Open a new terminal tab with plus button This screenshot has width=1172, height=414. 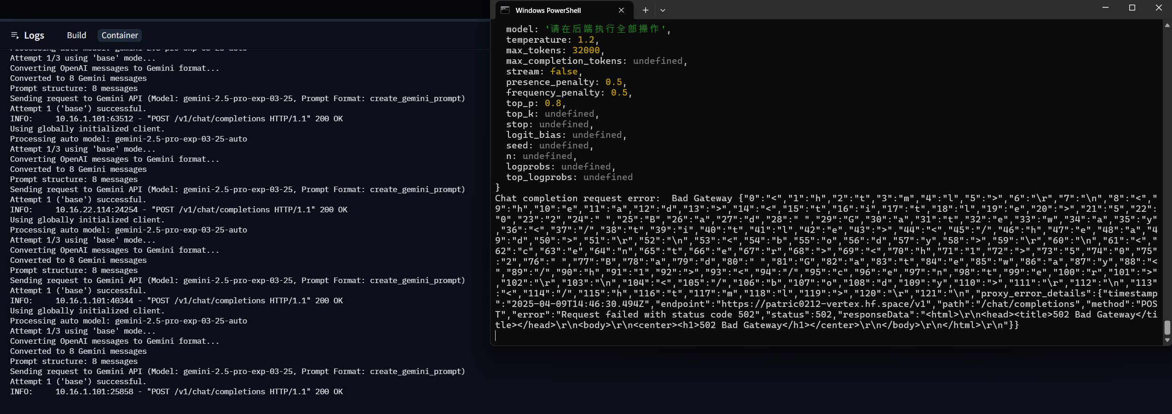645,10
